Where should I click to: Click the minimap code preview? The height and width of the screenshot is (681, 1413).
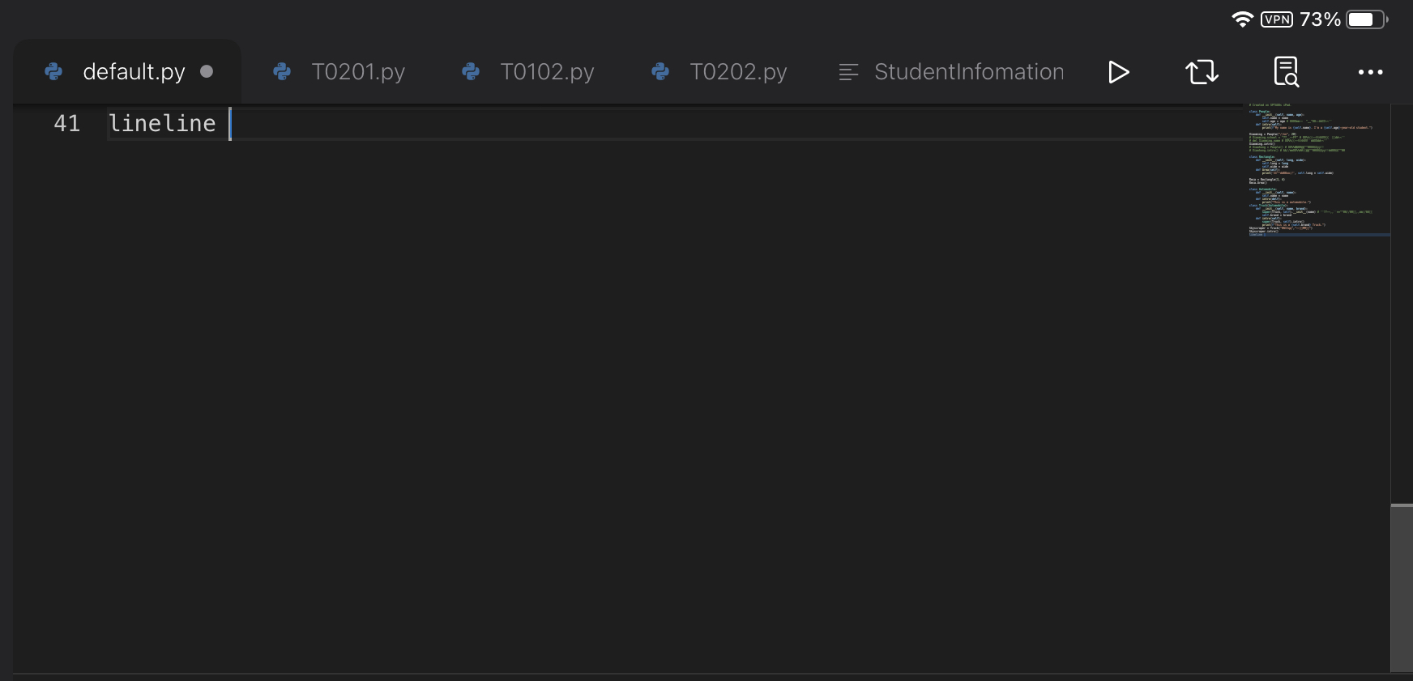(x=1318, y=170)
